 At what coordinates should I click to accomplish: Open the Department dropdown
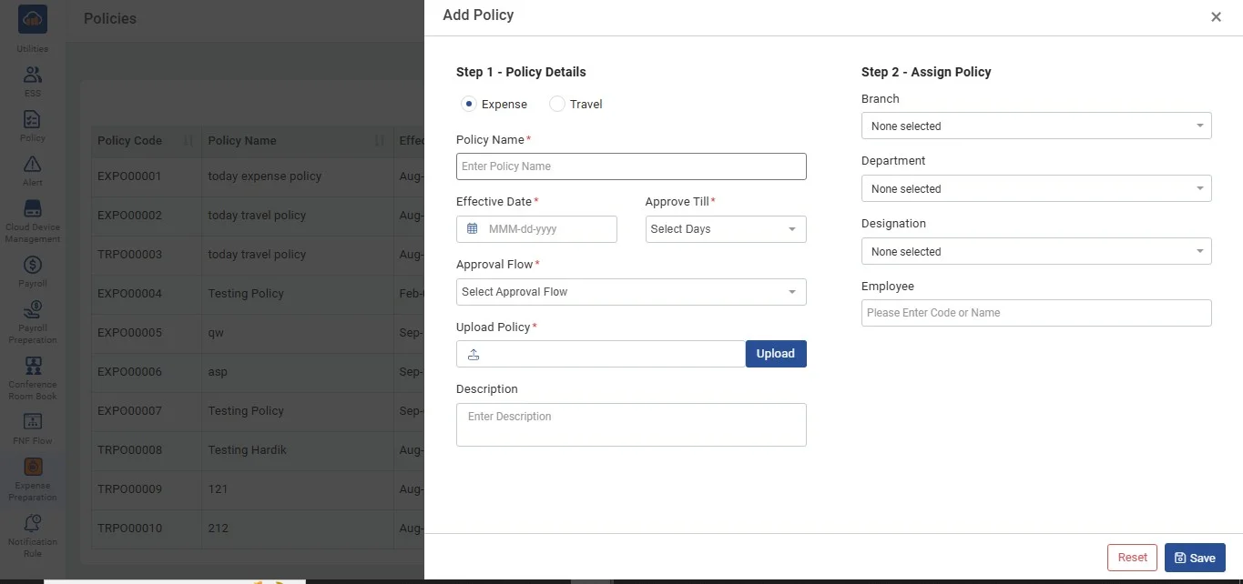(x=1035, y=189)
